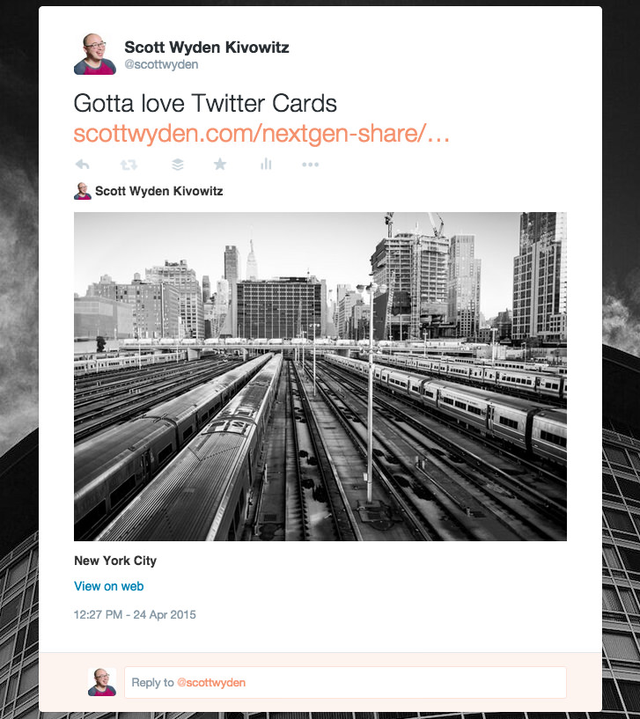The image size is (640, 719).
Task: Click Scott Wyden Kivowitz name in card header
Action: click(x=159, y=191)
